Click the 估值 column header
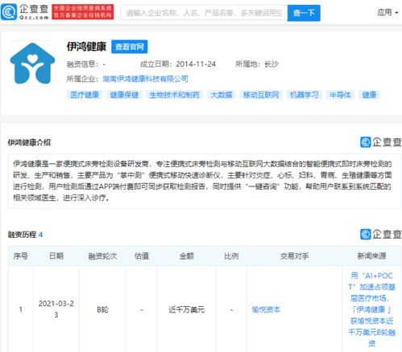Viewport: 402px width, 352px height. tap(142, 256)
